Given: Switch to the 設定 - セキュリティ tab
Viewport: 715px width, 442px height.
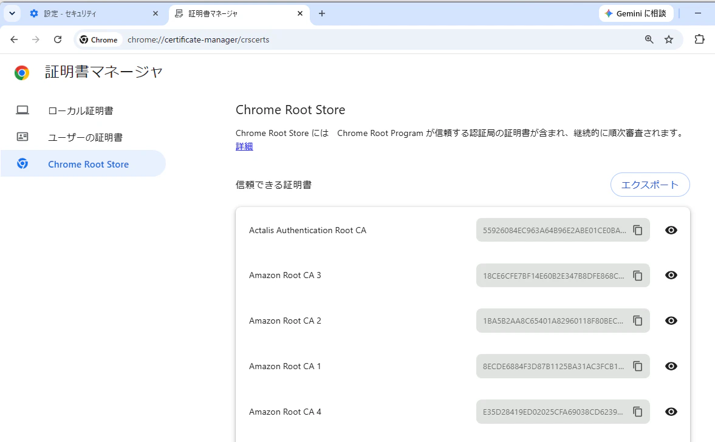Looking at the screenshot, I should 94,14.
